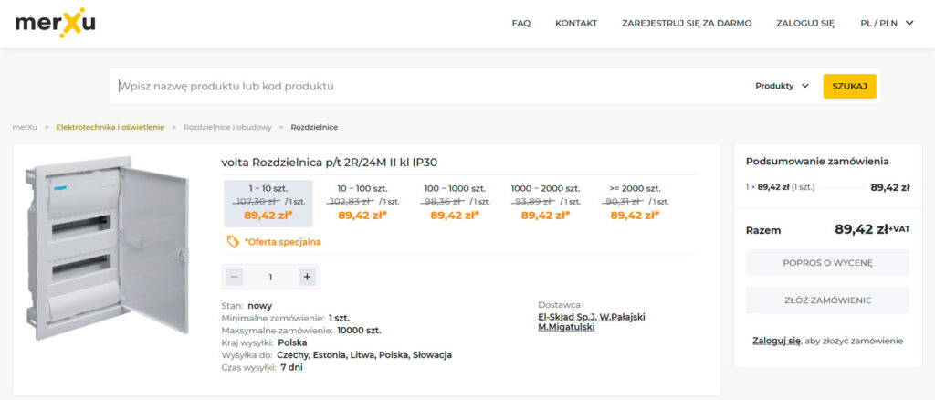Focus the product search input field
935x400 pixels.
click(429, 86)
